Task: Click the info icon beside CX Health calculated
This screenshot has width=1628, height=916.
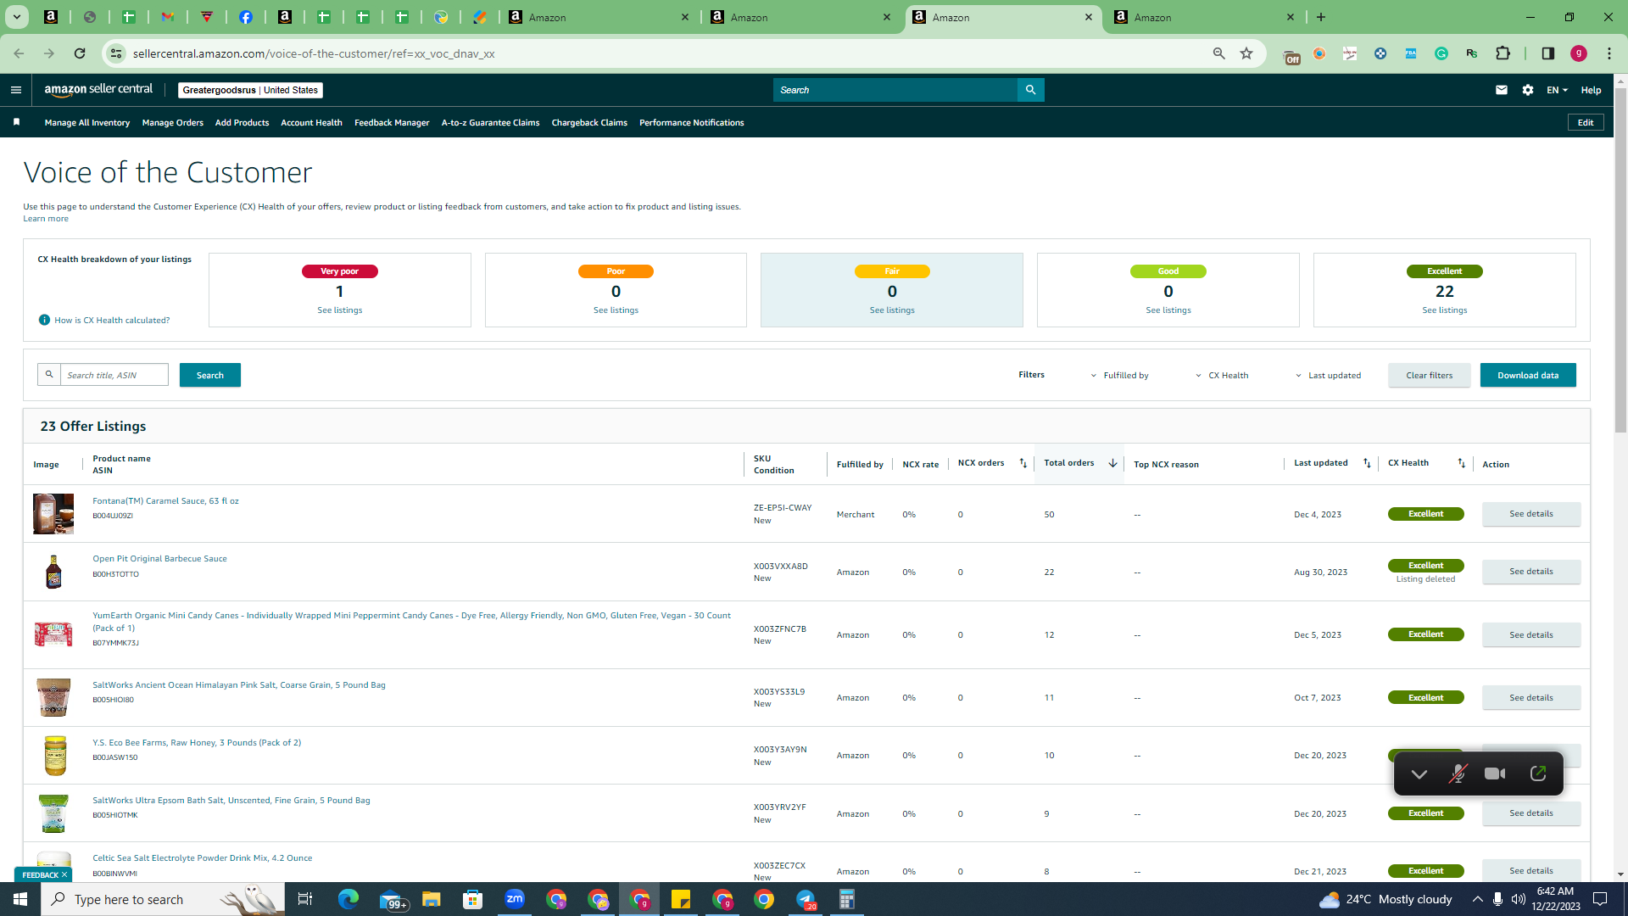Action: click(44, 320)
